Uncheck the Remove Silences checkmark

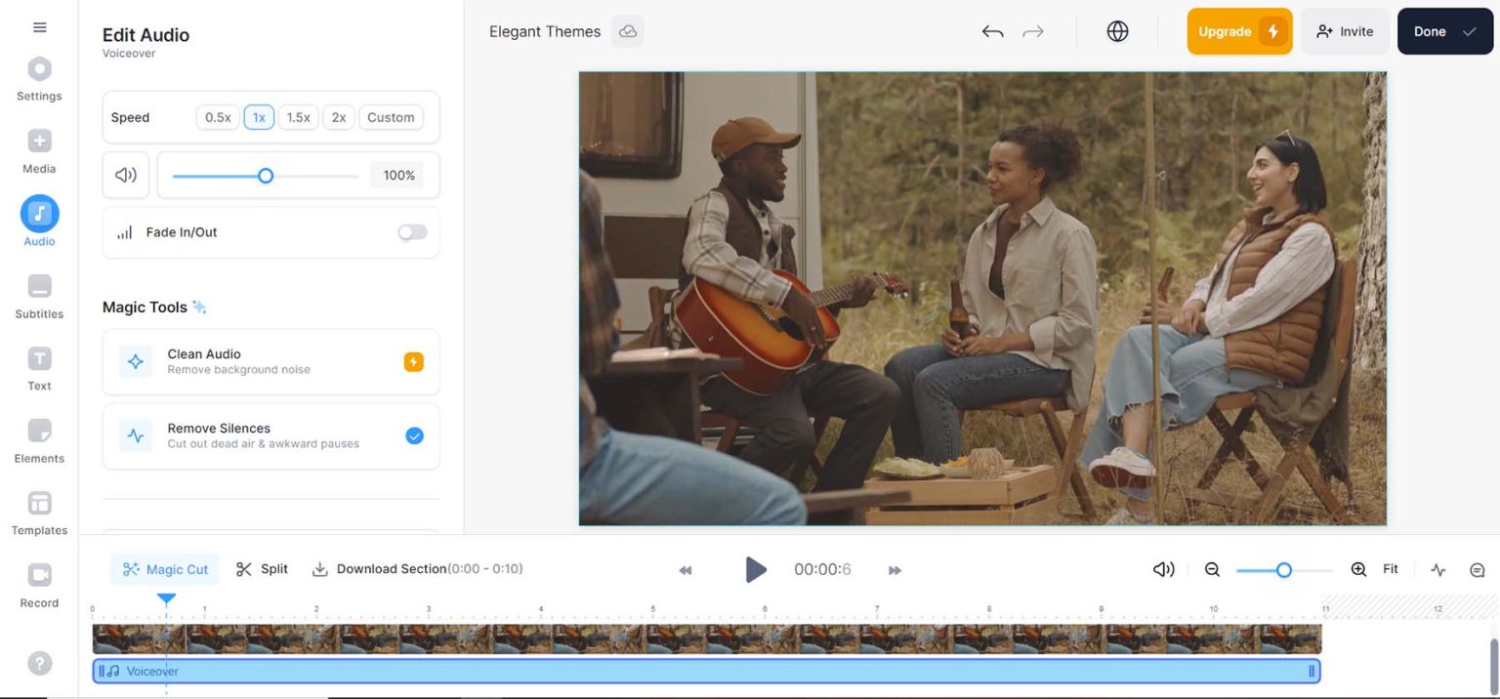(414, 436)
